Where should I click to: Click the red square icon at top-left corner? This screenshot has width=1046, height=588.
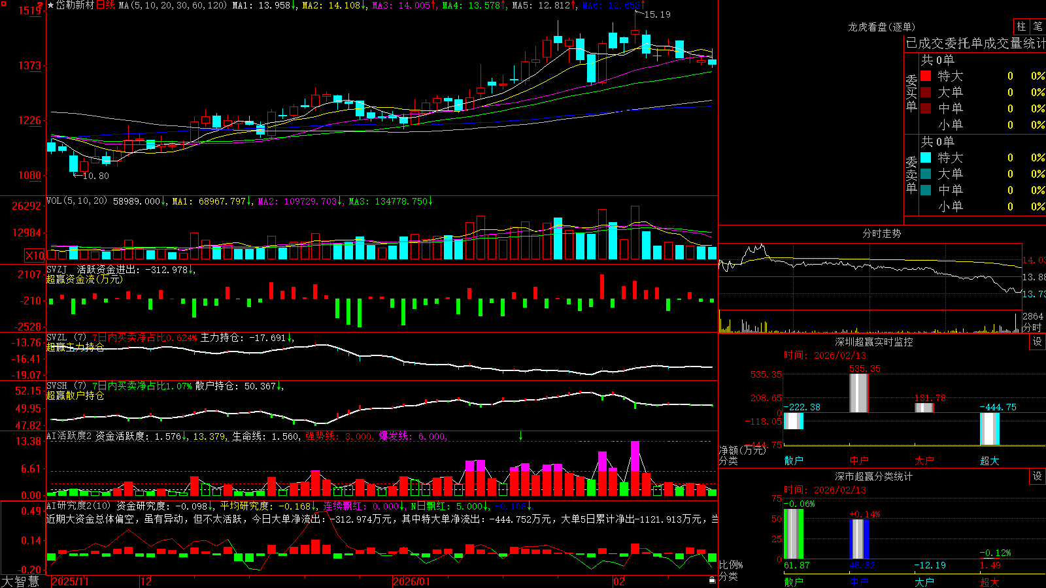coord(3,4)
